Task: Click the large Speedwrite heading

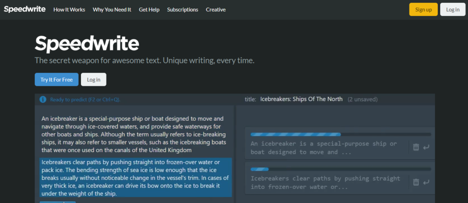Action: (87, 44)
